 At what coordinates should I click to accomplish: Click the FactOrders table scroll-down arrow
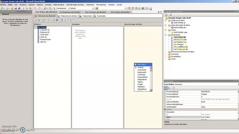(151, 90)
